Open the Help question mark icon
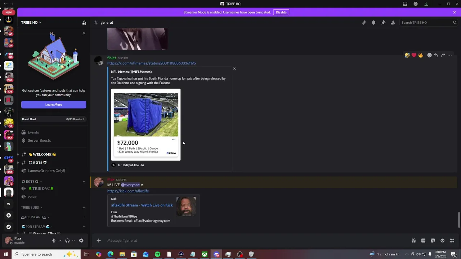Image resolution: width=461 pixels, height=259 pixels. click(416, 4)
